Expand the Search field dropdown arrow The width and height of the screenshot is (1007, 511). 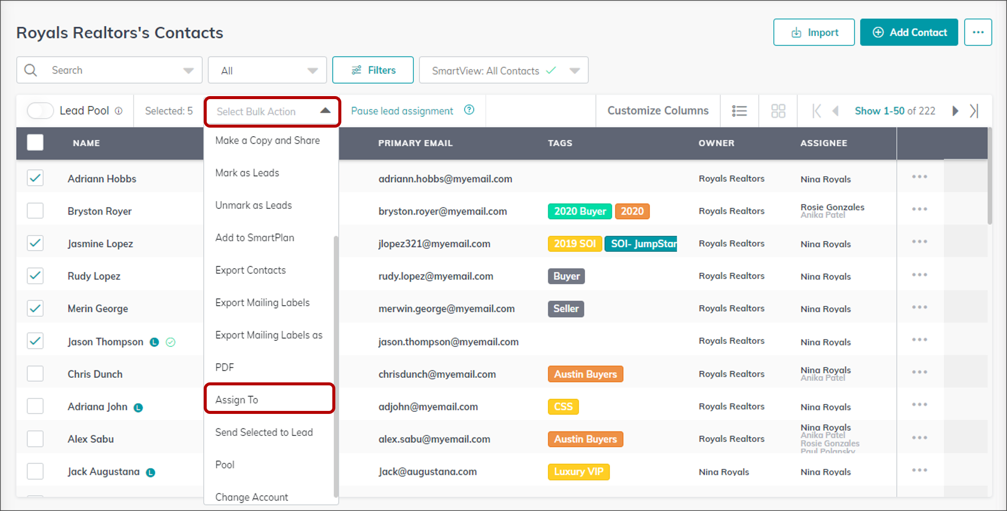click(188, 71)
